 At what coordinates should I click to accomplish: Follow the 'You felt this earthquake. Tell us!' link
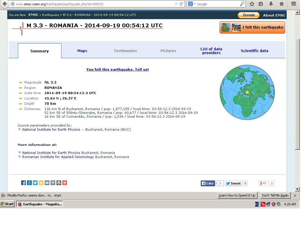tap(117, 69)
